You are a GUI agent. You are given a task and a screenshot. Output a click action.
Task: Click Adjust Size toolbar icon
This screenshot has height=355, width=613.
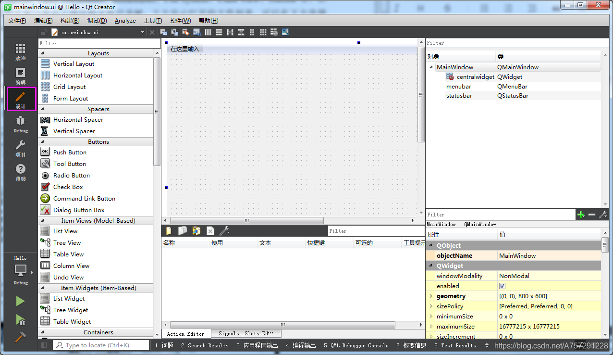pos(285,32)
